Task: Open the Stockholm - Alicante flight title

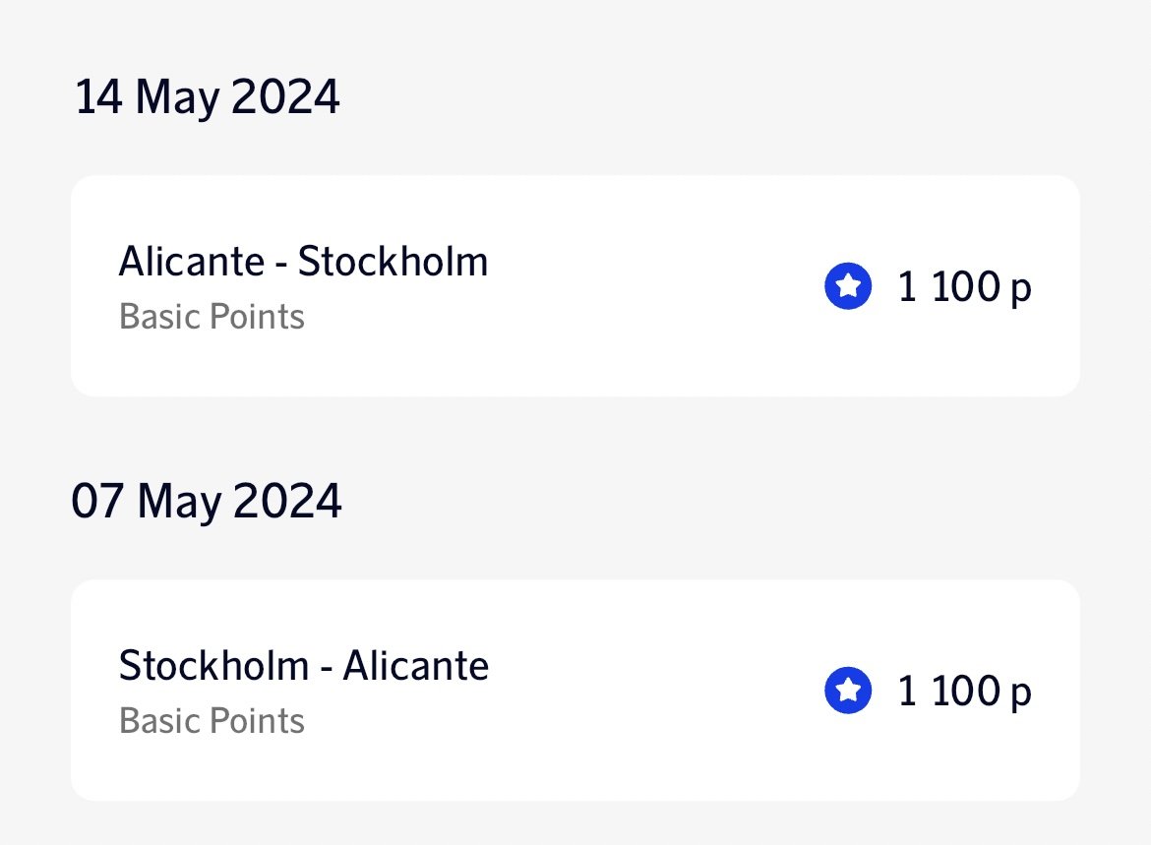Action: (x=303, y=666)
